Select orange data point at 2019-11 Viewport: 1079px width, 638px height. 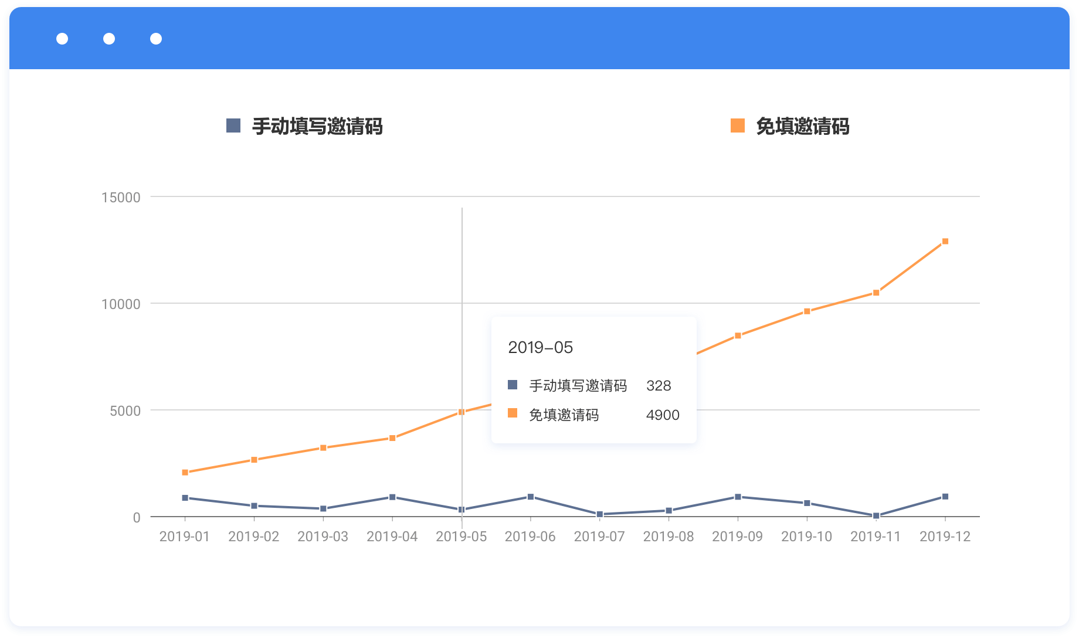point(876,293)
